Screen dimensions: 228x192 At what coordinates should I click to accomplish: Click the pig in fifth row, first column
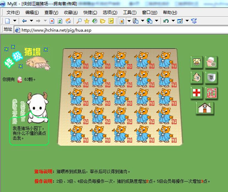(76, 134)
